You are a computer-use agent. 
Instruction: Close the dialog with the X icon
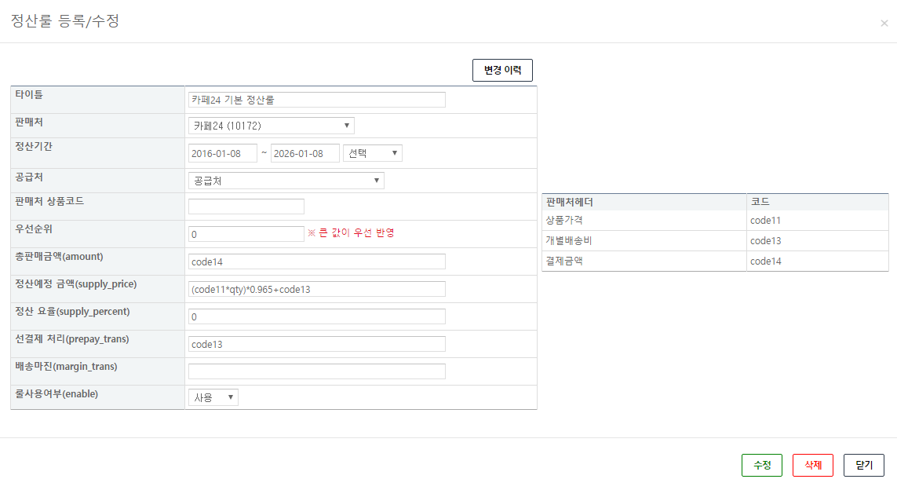point(884,24)
